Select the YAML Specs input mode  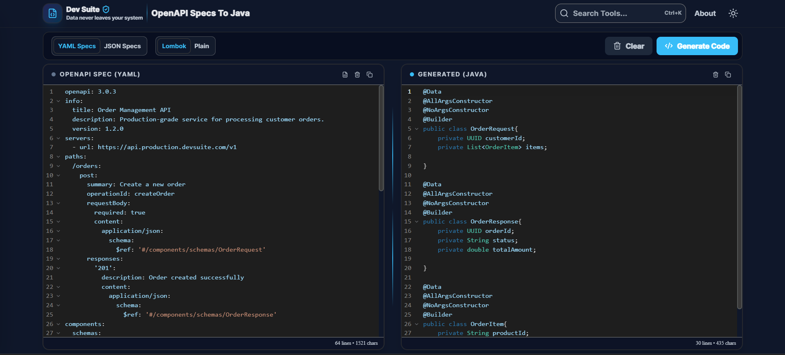pos(77,46)
